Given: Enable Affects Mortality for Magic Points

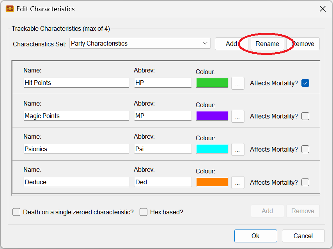Looking at the screenshot, I should [x=305, y=116].
